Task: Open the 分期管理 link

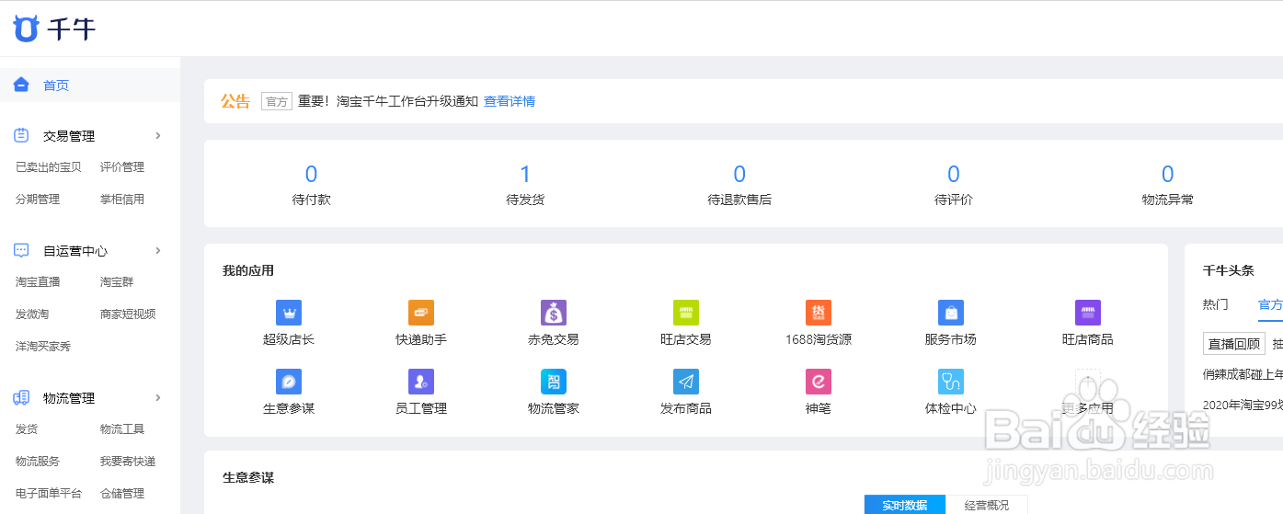Action: click(x=38, y=200)
